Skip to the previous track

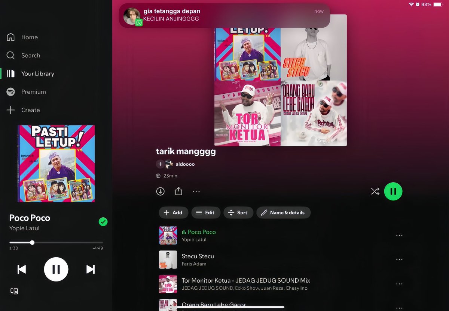tap(22, 269)
